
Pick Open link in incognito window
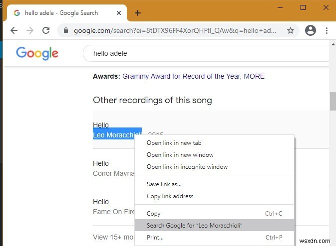[187, 167]
